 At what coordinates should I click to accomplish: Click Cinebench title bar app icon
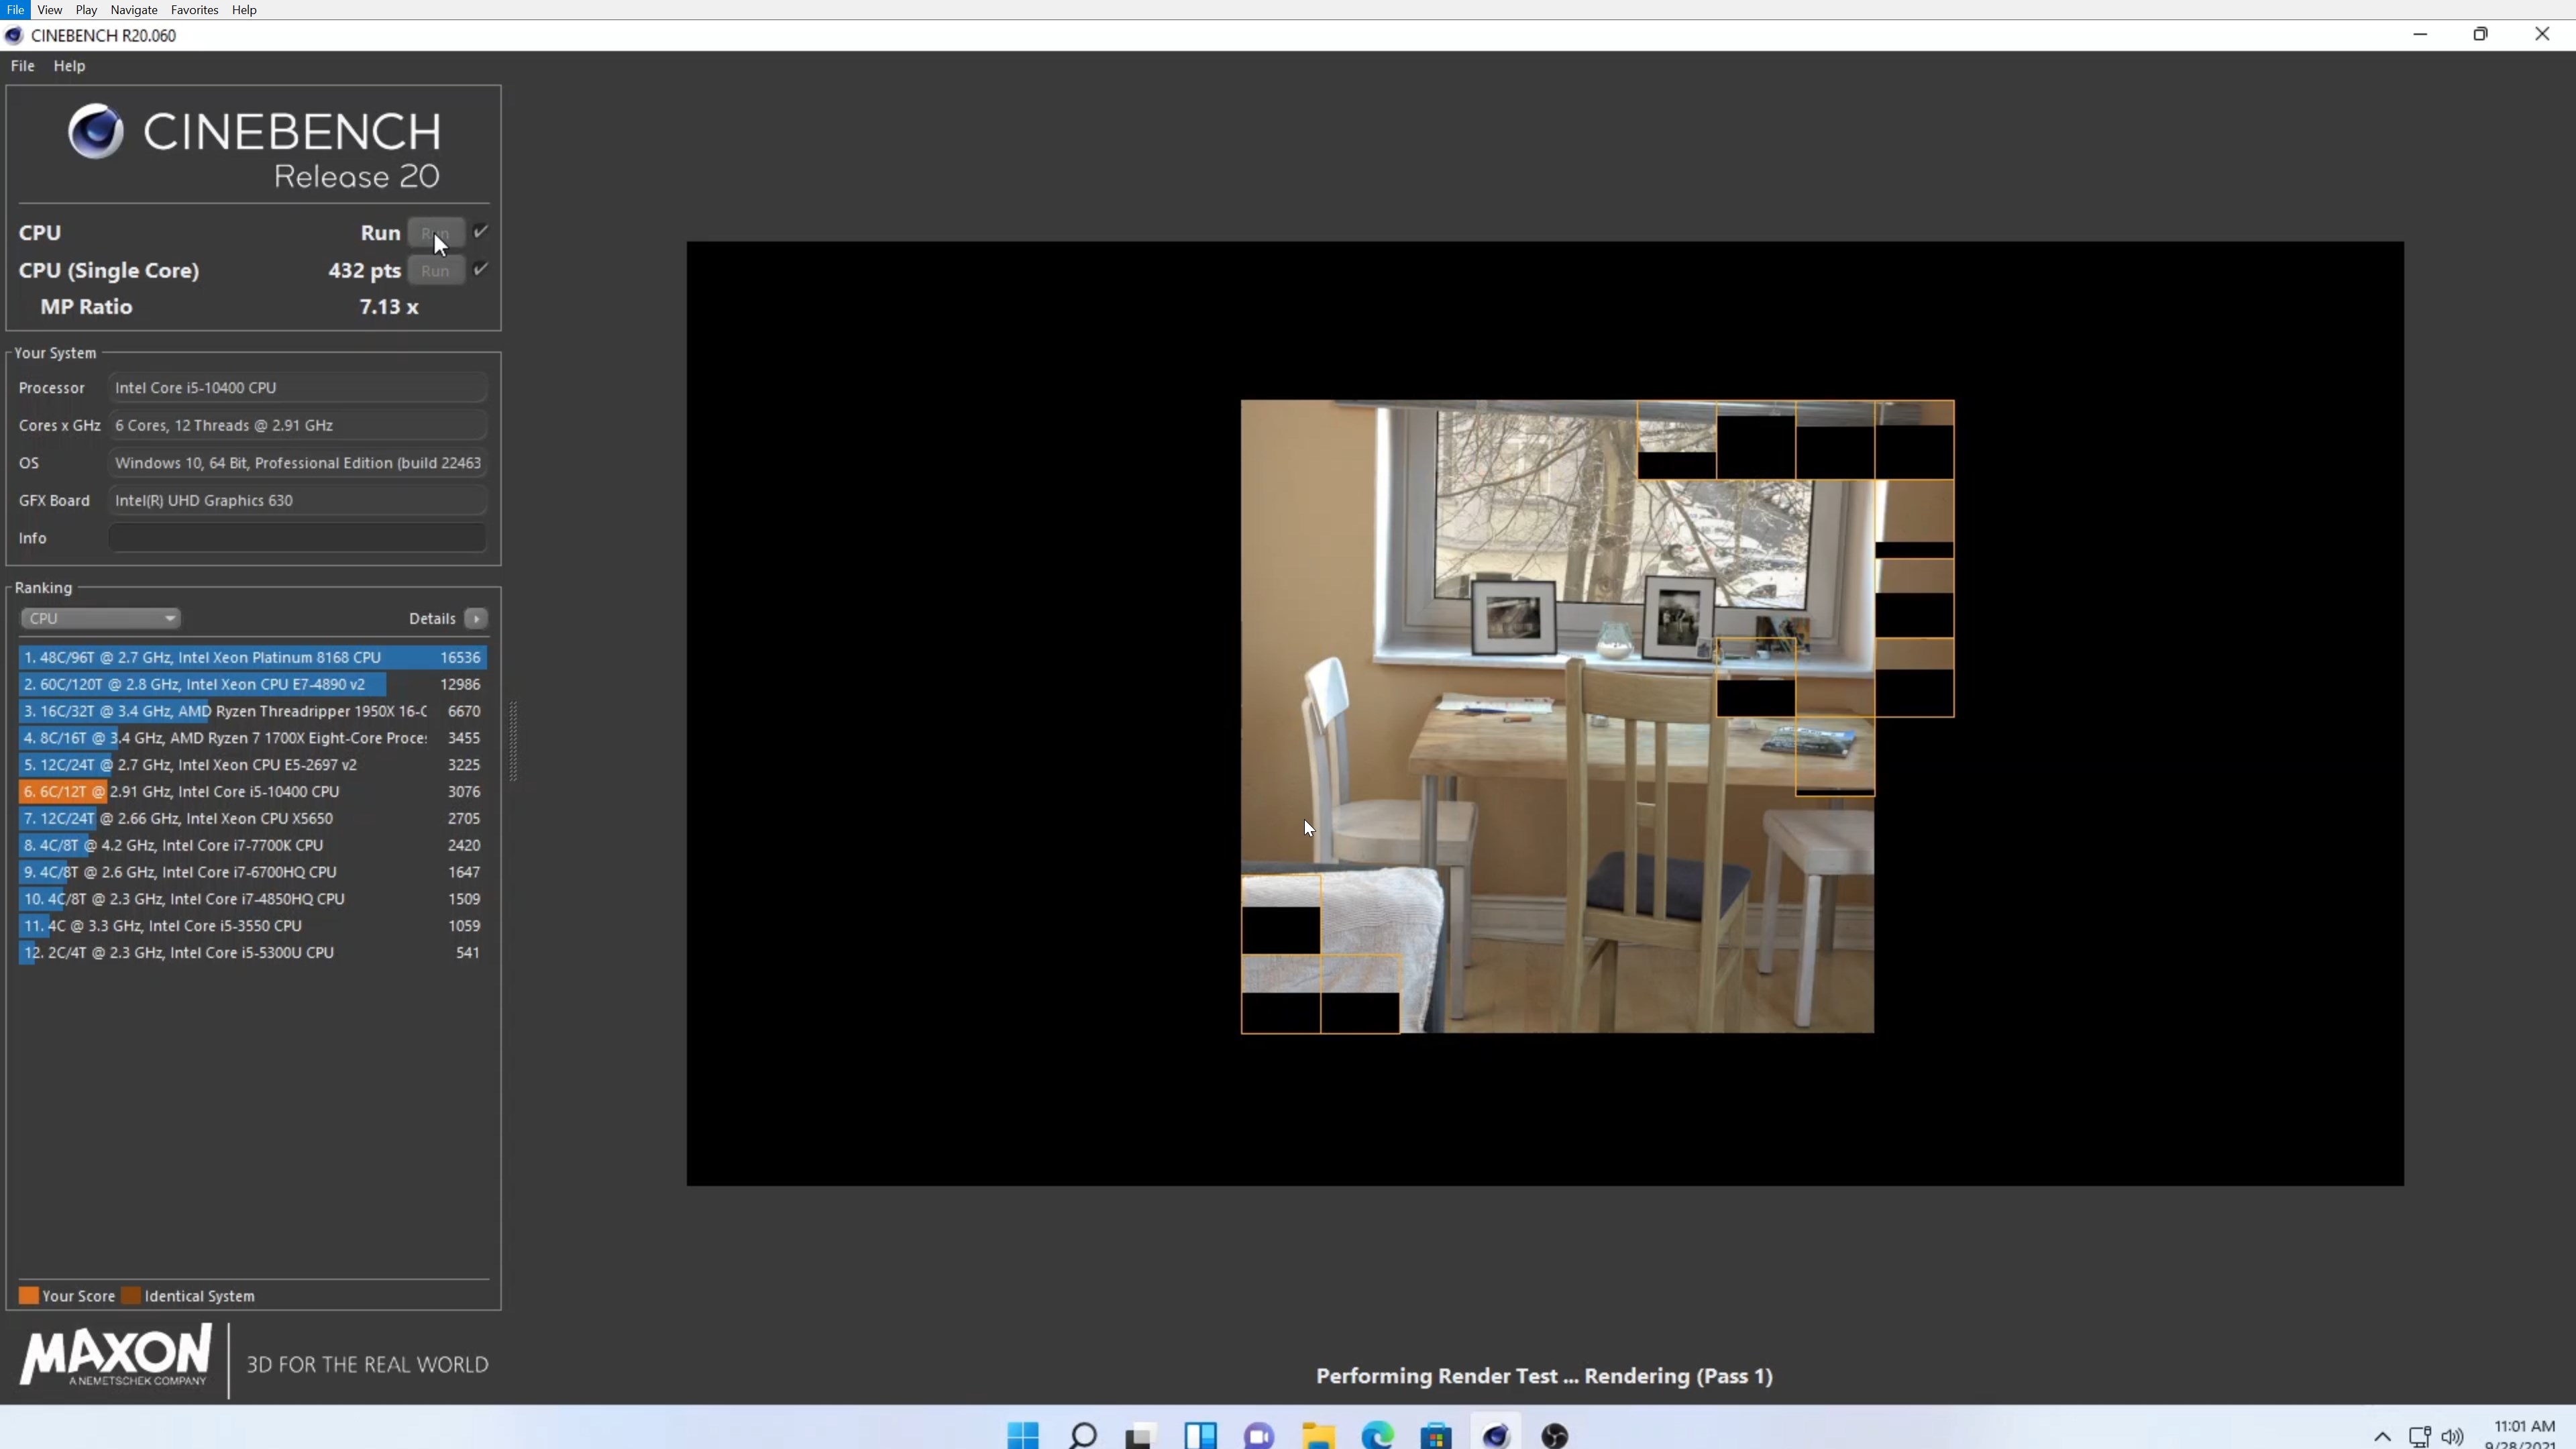click(x=14, y=36)
